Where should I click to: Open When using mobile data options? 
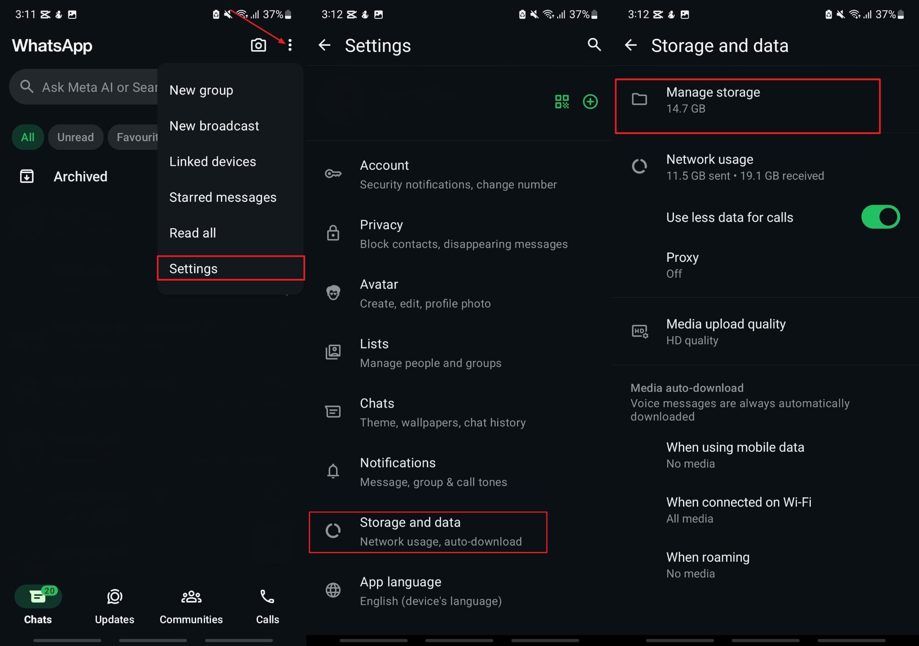pyautogui.click(x=735, y=454)
